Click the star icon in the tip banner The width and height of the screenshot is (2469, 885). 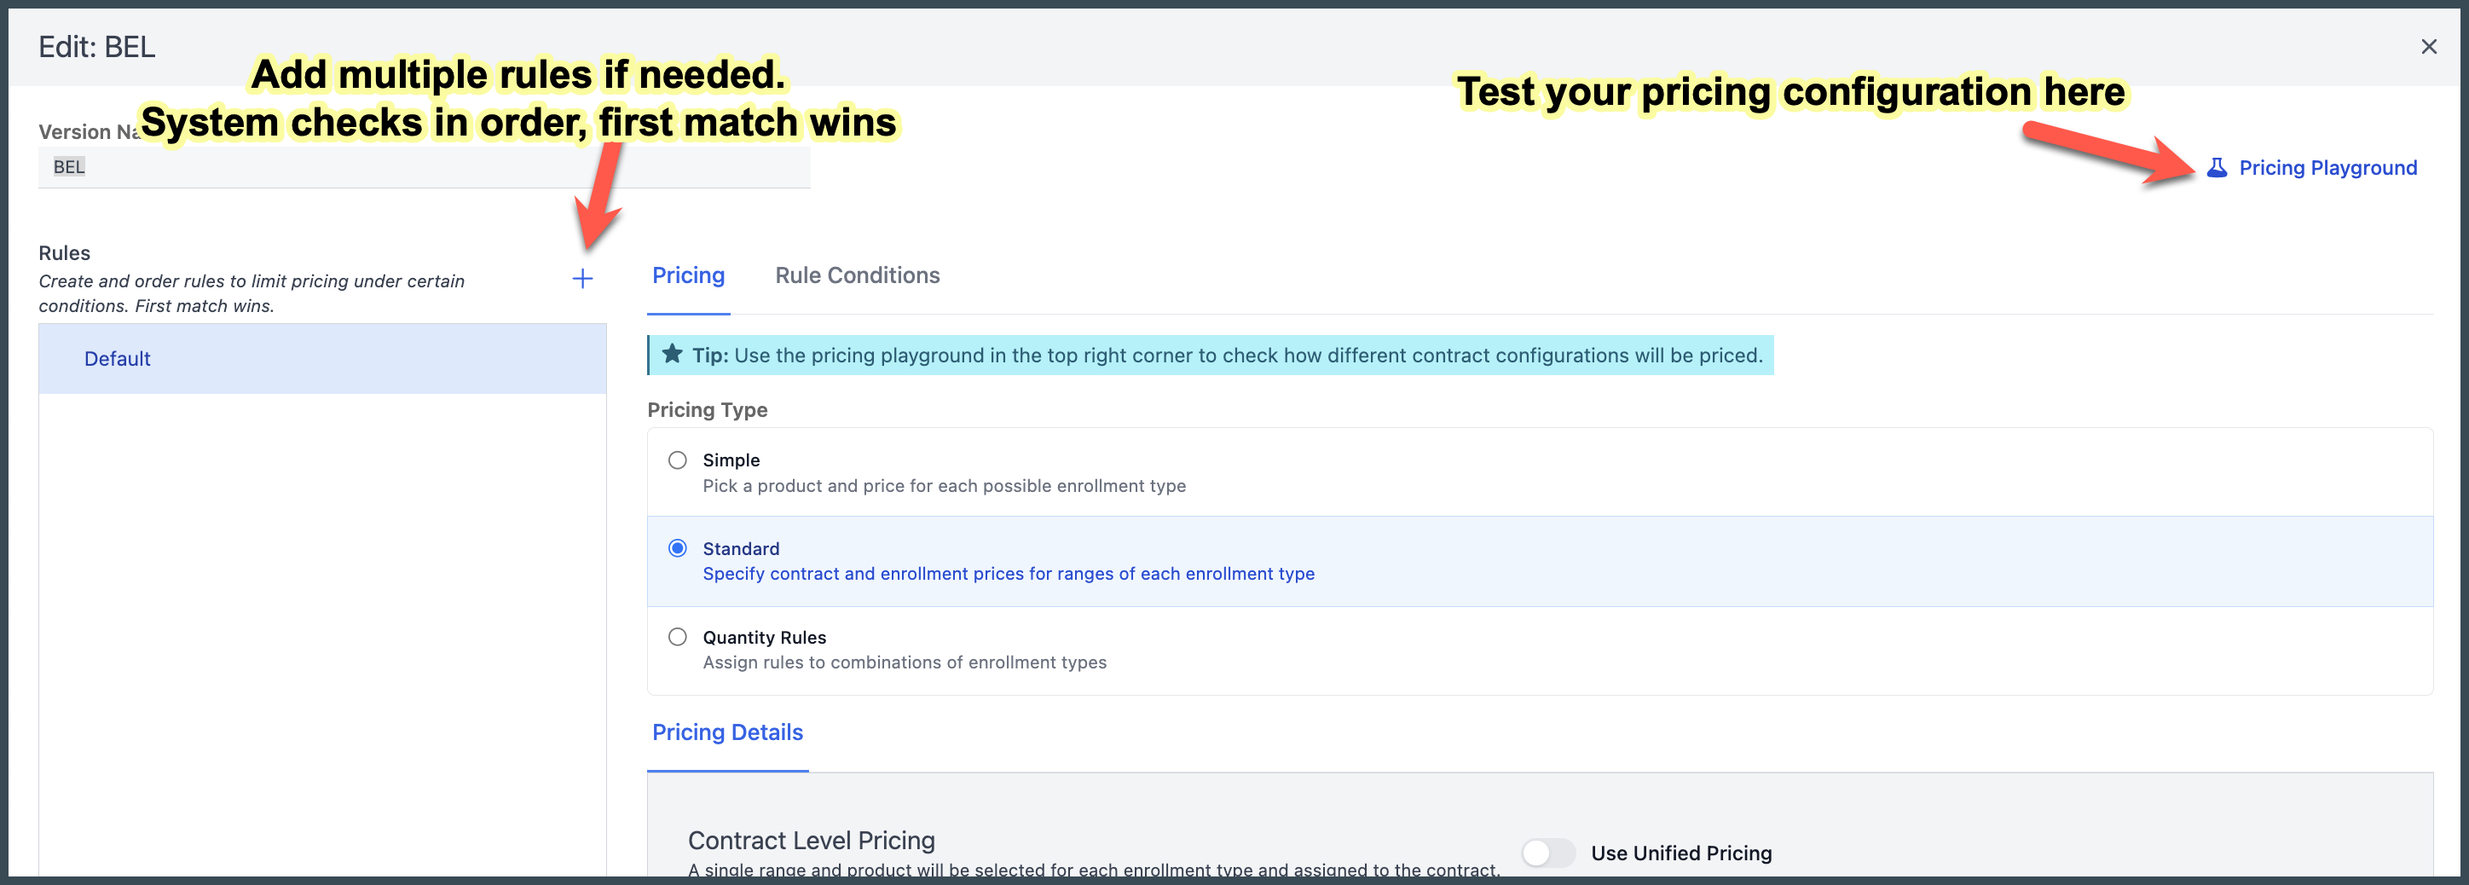pos(673,355)
